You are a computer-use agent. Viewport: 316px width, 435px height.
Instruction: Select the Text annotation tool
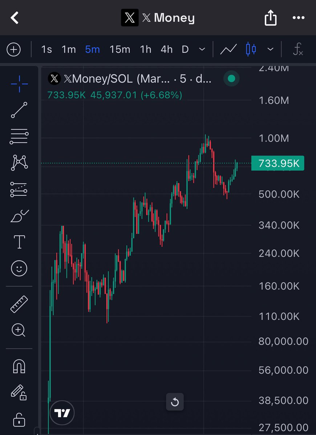[x=19, y=241]
